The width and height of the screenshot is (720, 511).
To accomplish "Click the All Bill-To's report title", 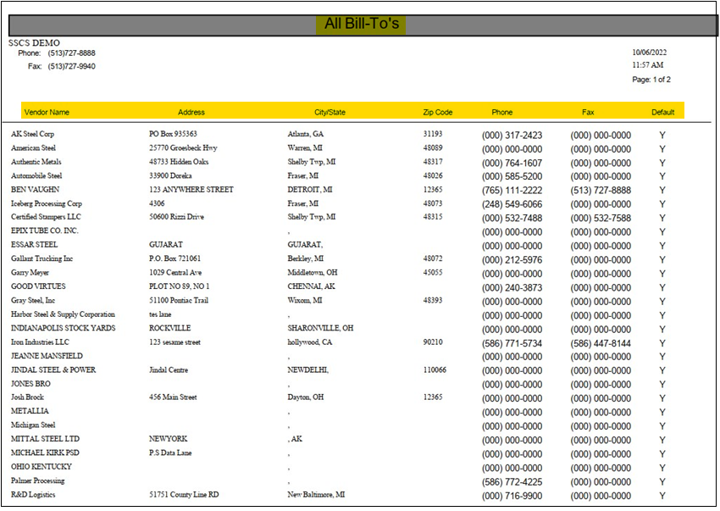I will click(x=362, y=24).
